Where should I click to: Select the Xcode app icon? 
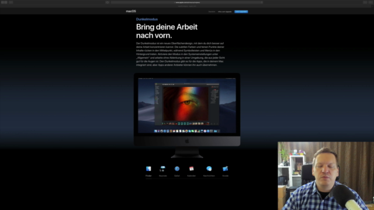[x=225, y=169]
